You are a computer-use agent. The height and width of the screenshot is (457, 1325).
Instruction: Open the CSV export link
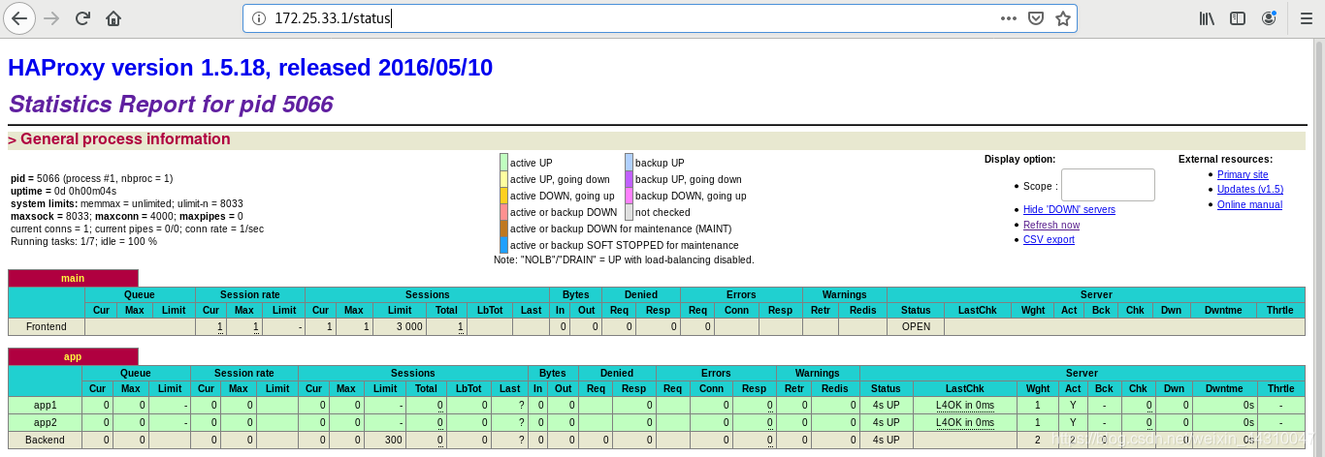[1049, 239]
